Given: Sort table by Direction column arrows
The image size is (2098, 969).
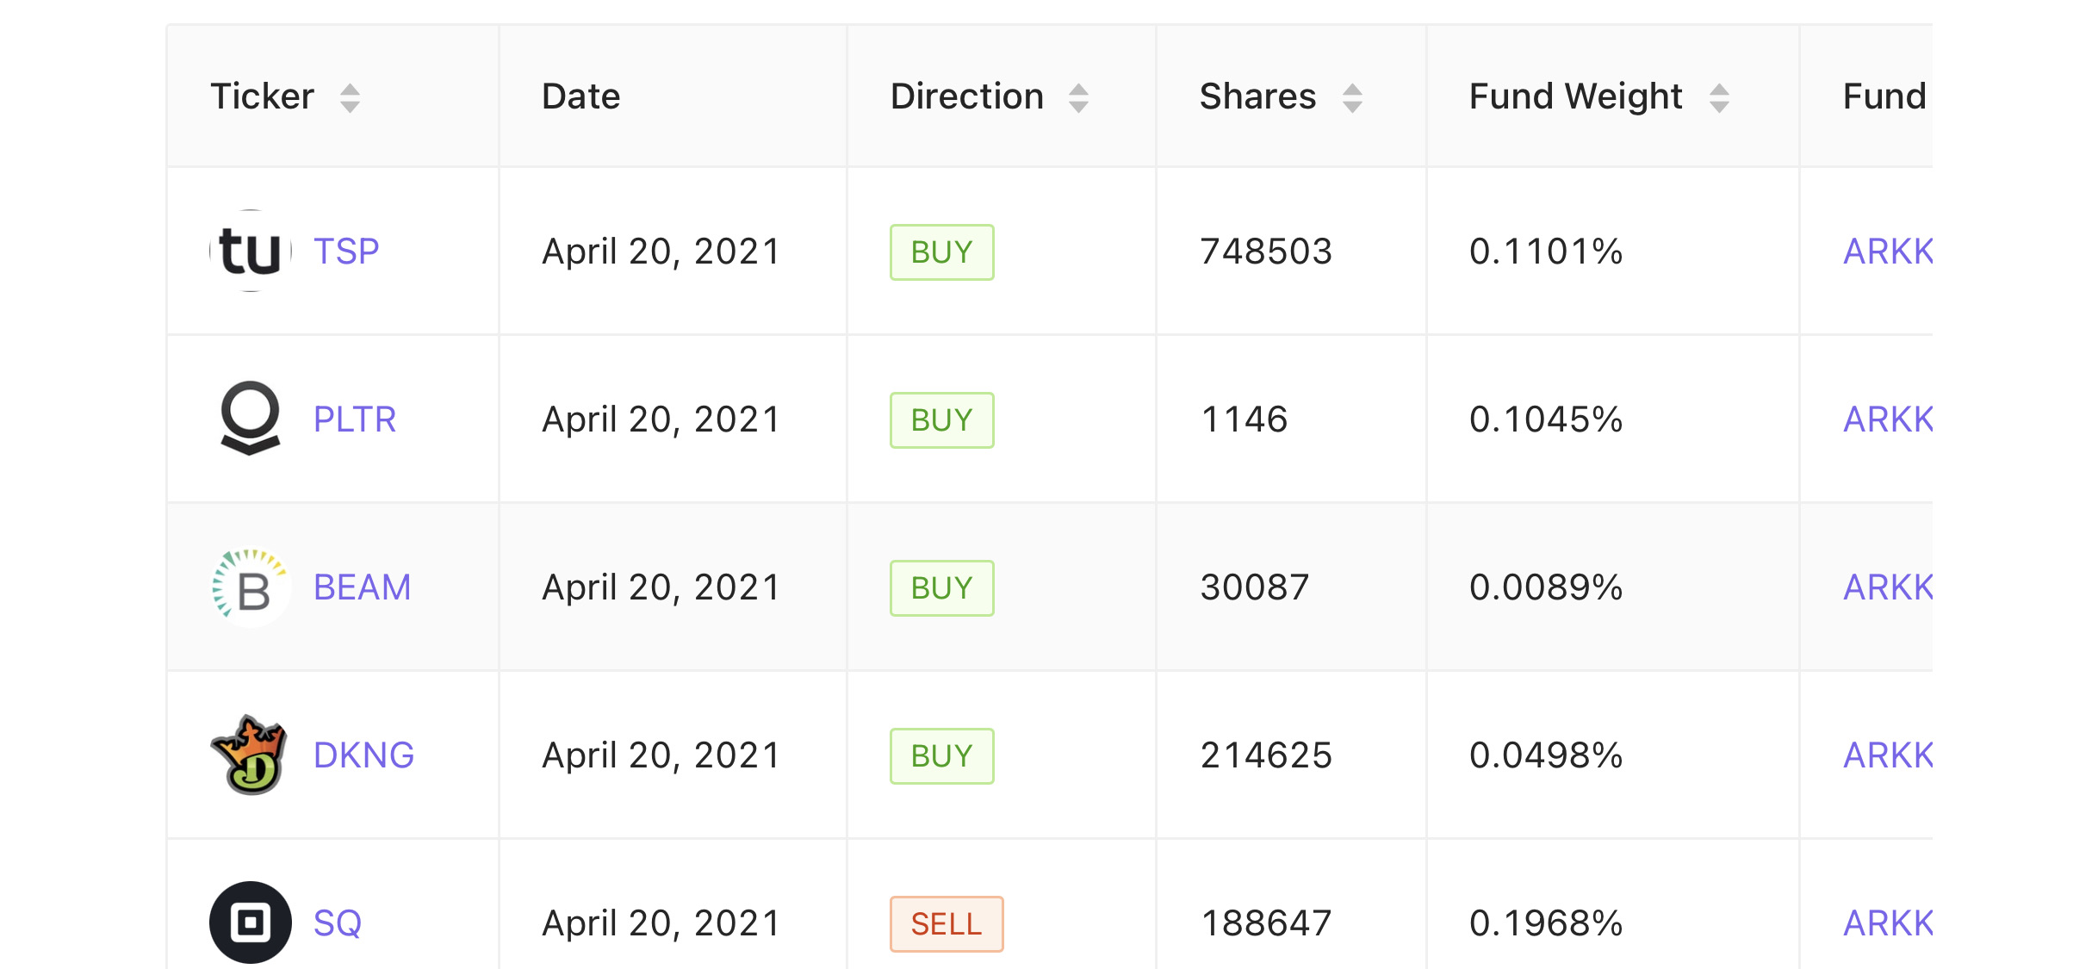Looking at the screenshot, I should tap(1078, 98).
